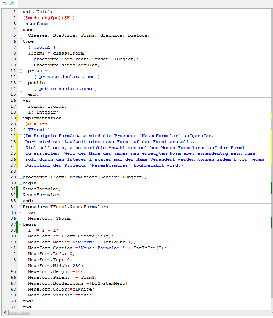Click the first 'NeuesFormular;' call on line 31

(42, 189)
